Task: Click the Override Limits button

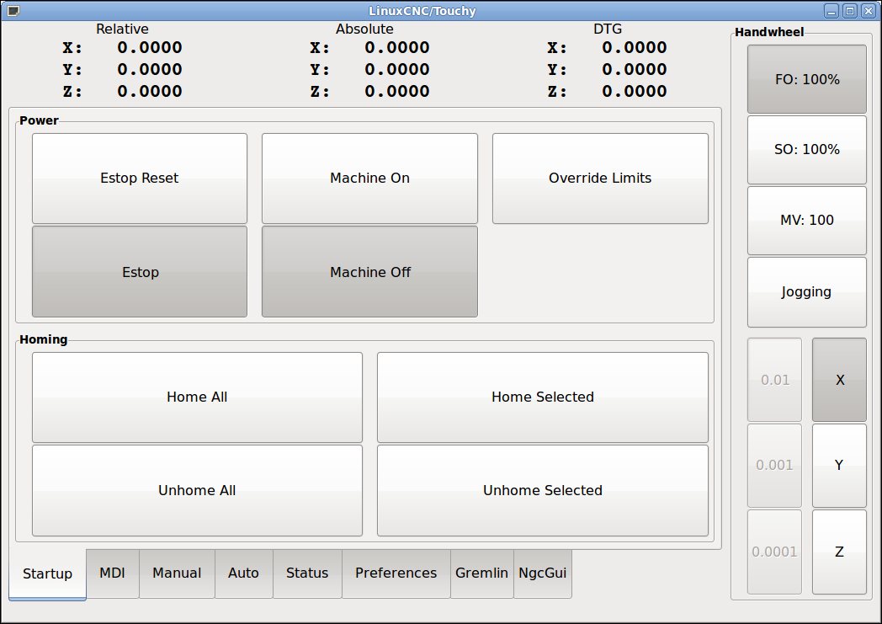Action: click(600, 179)
